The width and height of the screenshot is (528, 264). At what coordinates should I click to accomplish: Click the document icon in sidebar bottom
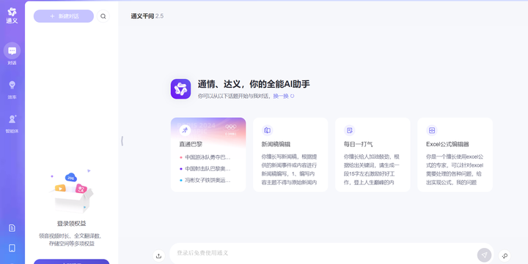[12, 228]
